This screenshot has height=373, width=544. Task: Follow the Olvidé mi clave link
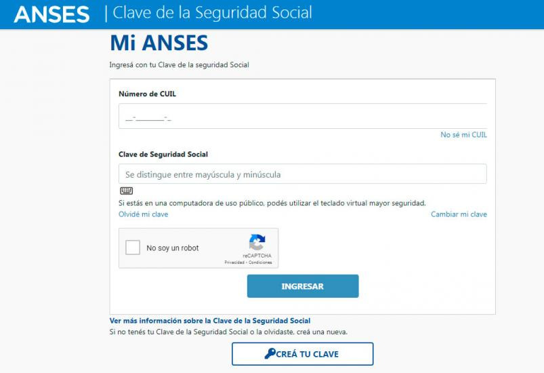(x=144, y=214)
